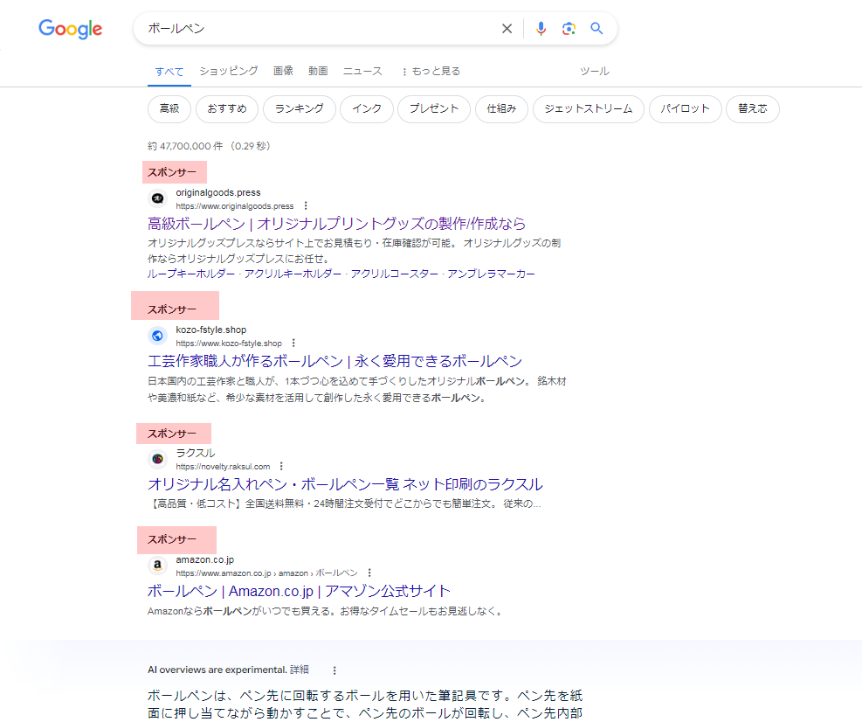Image resolution: width=862 pixels, height=722 pixels.
Task: Open three-dot menu for kozo-fstyle.shop ad
Action: coord(293,344)
